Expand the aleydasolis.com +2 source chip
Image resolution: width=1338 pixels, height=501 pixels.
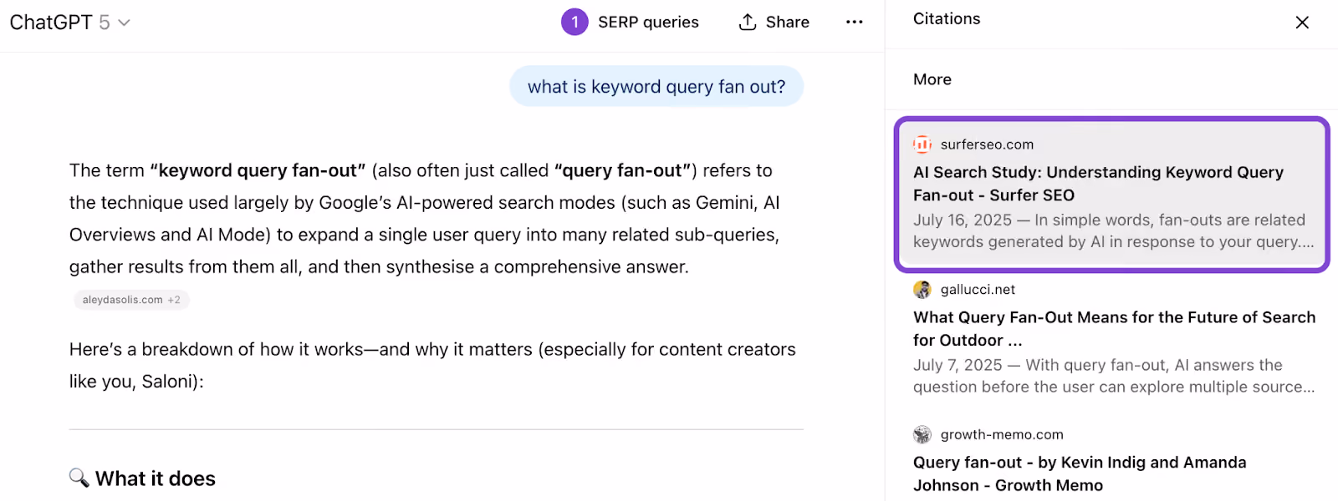pyautogui.click(x=131, y=300)
